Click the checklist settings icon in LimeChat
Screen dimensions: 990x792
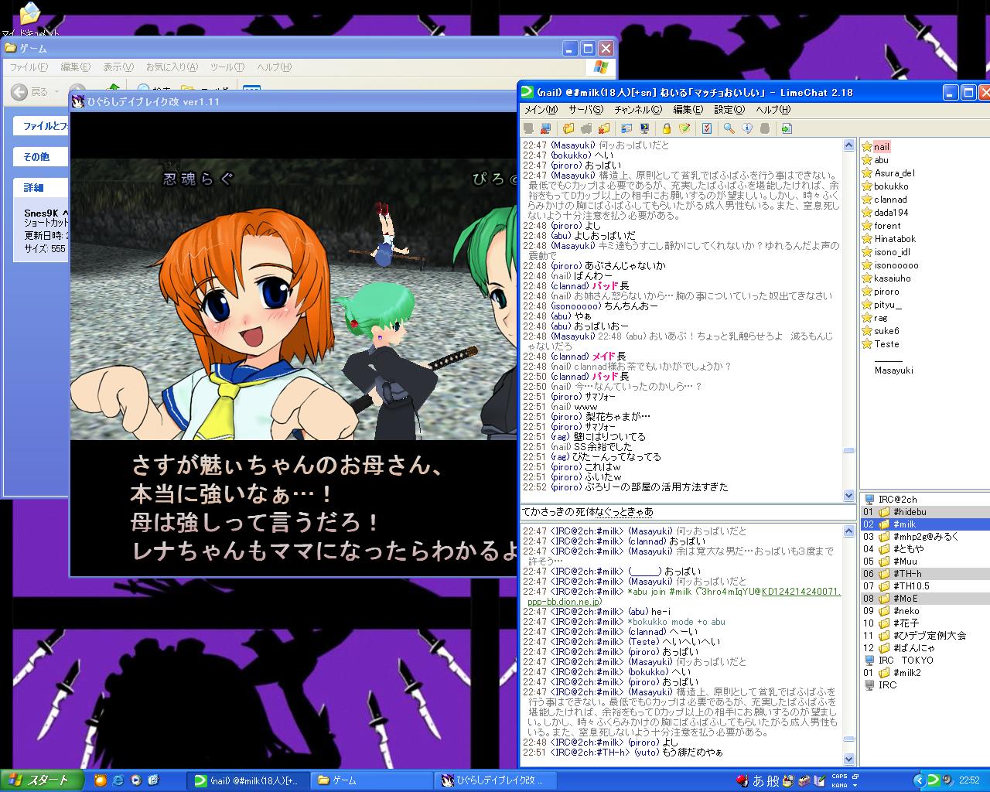coord(707,128)
